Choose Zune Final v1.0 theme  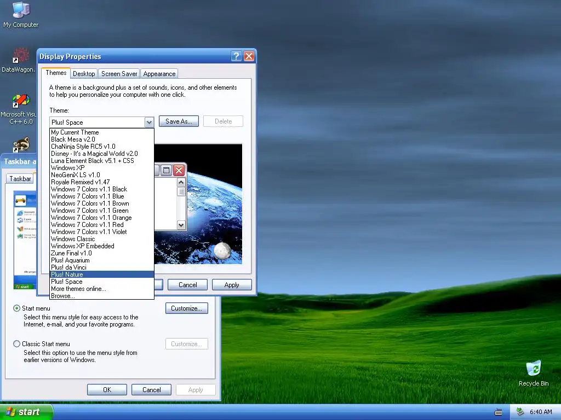pyautogui.click(x=101, y=253)
